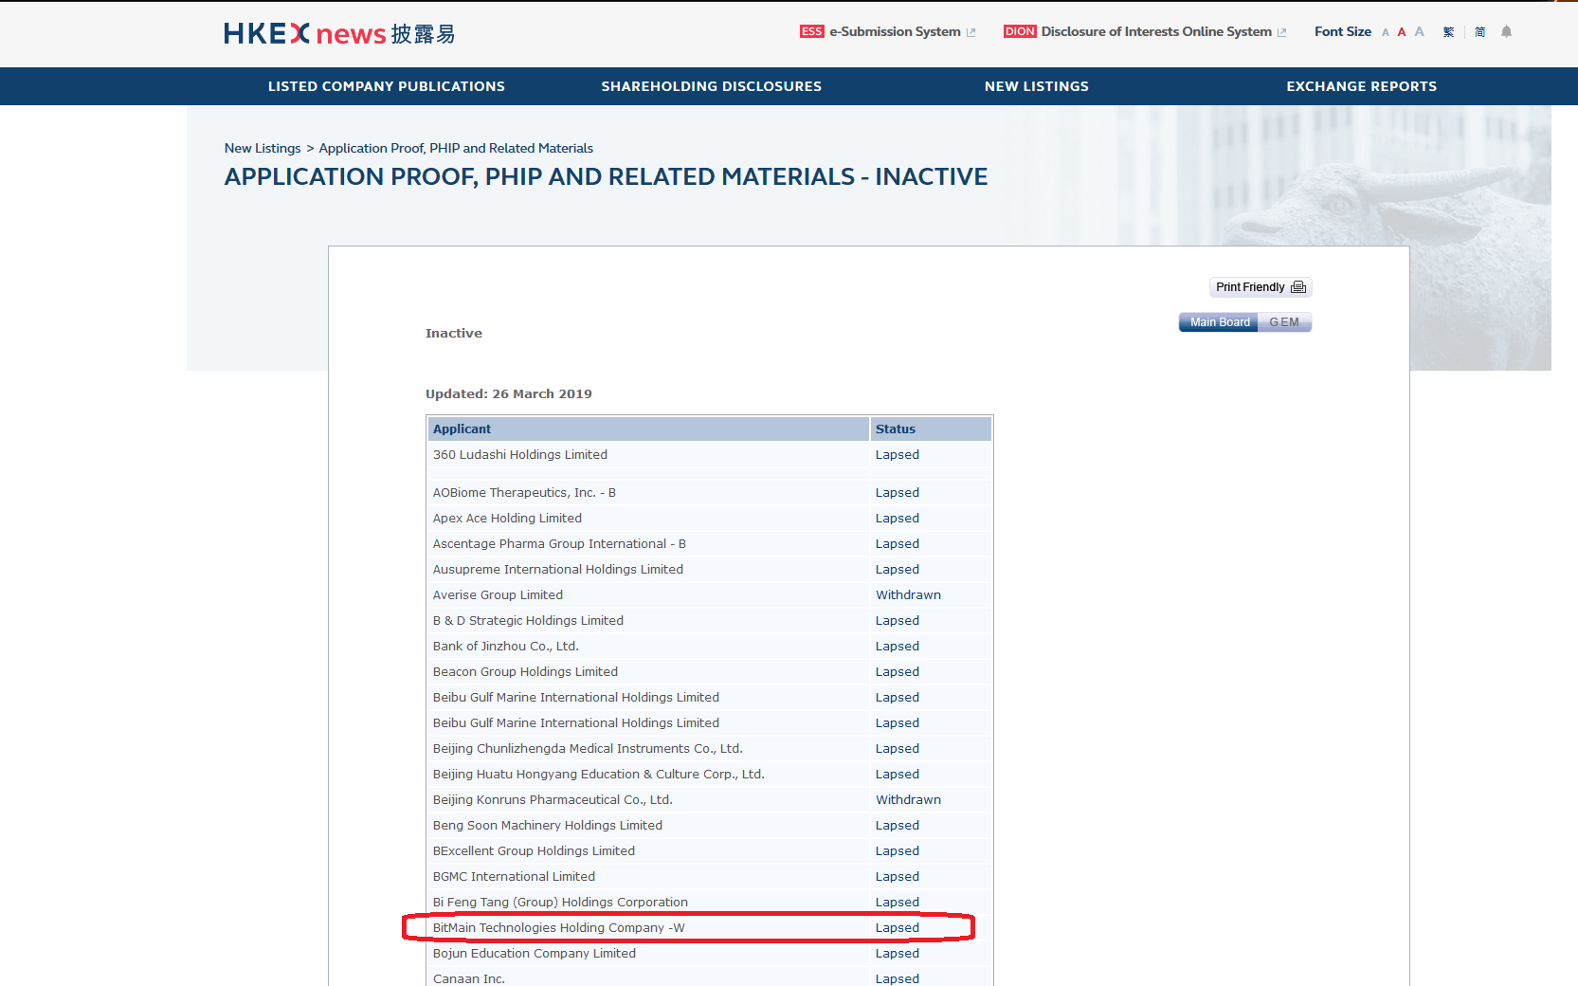Select Bi Feng Tang (Group) Holdings Corporation
The image size is (1578, 986).
point(560,903)
